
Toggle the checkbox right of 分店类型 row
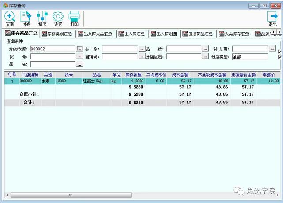[279, 57]
